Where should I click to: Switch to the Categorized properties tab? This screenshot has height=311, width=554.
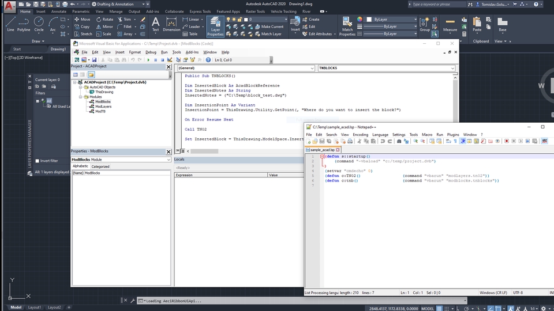pyautogui.click(x=100, y=166)
